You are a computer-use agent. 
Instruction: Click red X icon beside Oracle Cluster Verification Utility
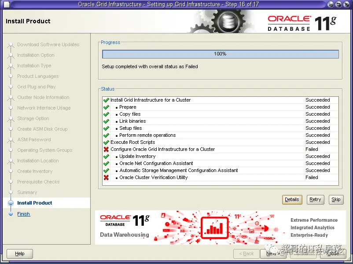coord(106,177)
